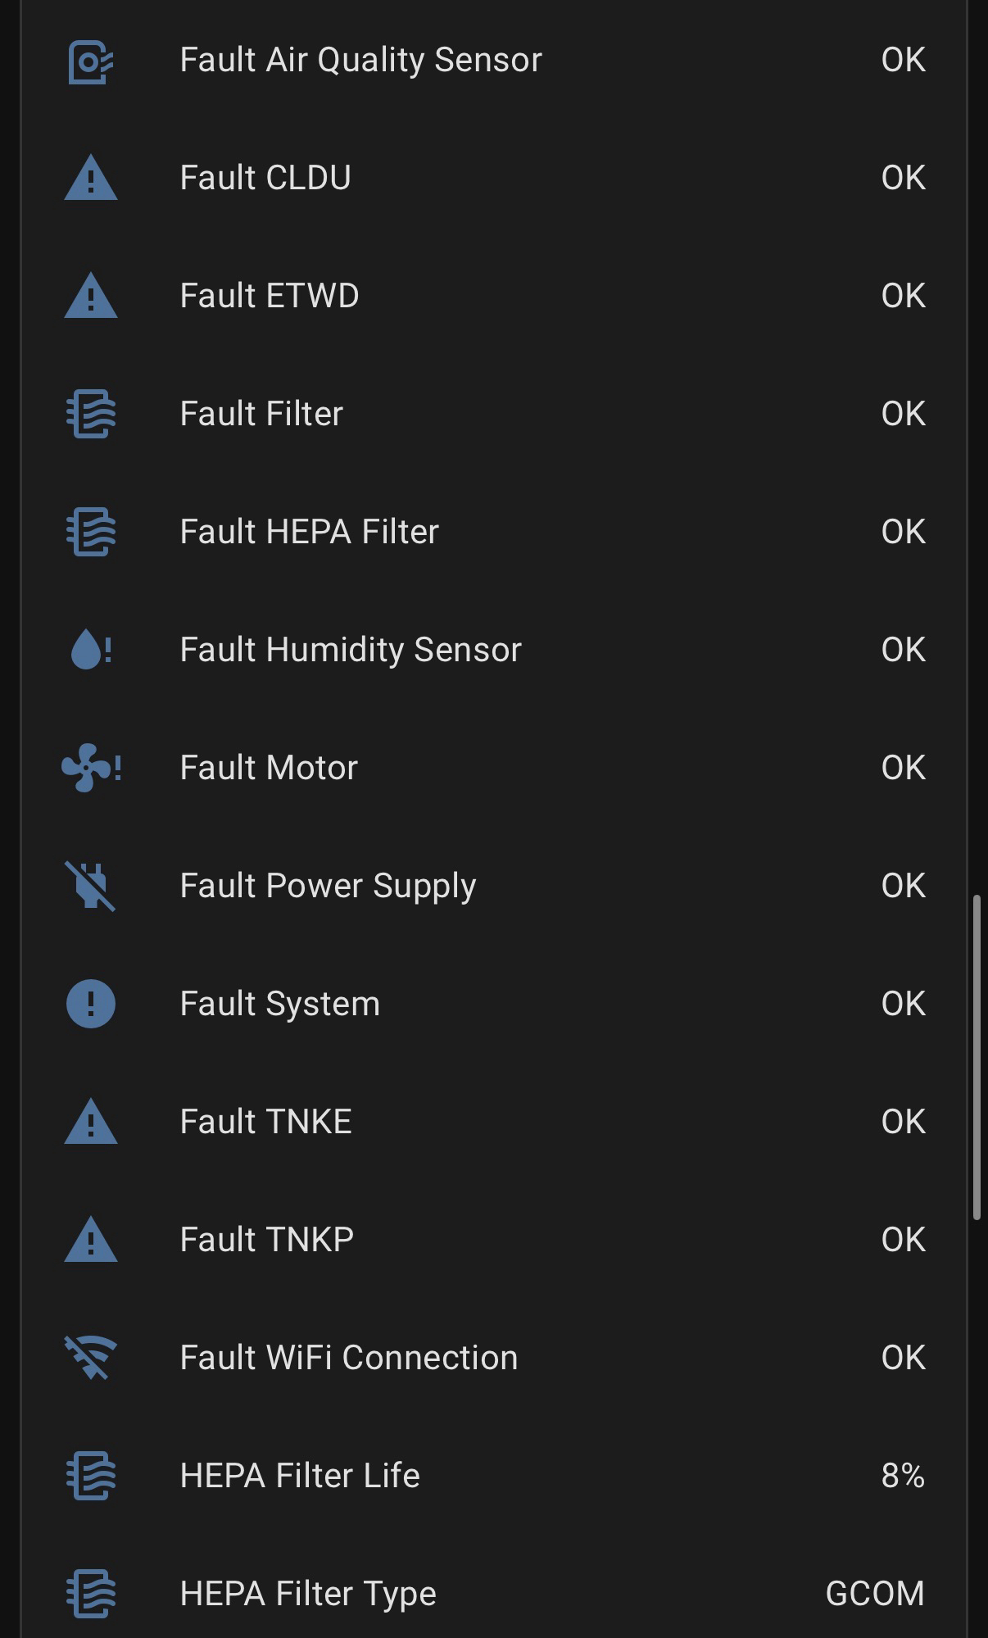Viewport: 988px width, 1638px height.
Task: Click the Fault Motor OK status
Action: 903,768
